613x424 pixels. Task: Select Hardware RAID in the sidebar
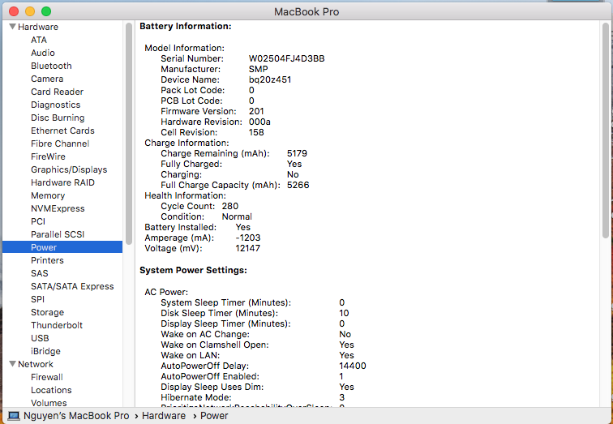tap(62, 182)
